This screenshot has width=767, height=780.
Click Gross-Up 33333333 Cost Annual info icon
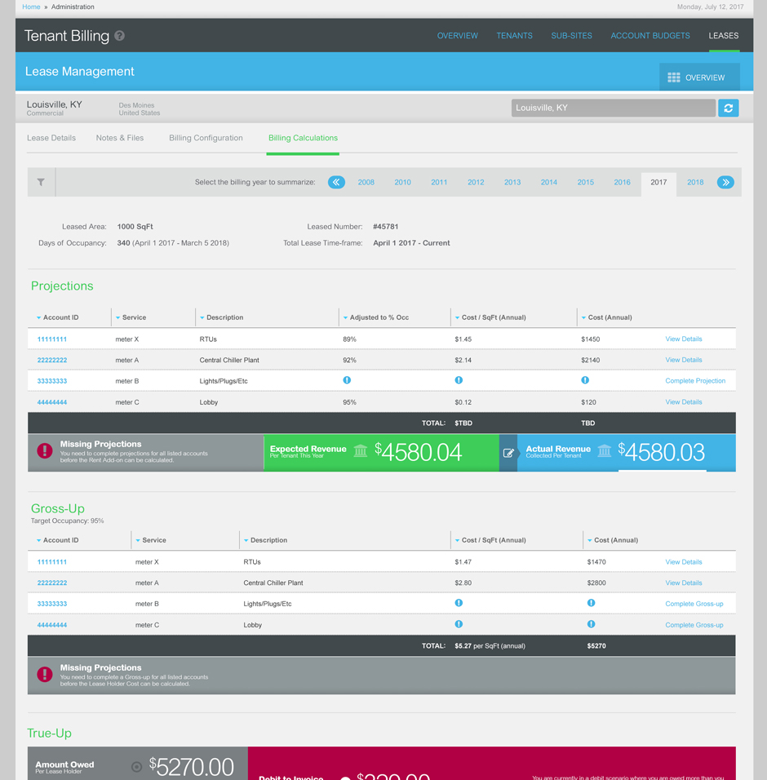591,603
